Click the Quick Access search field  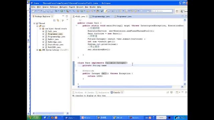162,11
